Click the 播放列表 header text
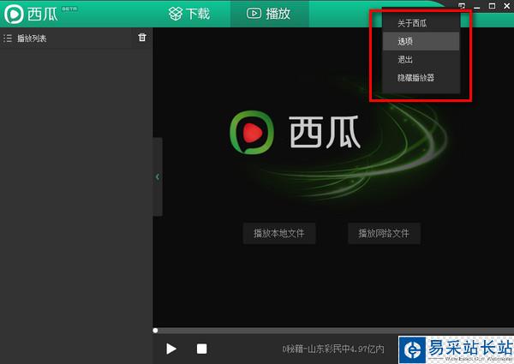 32,39
